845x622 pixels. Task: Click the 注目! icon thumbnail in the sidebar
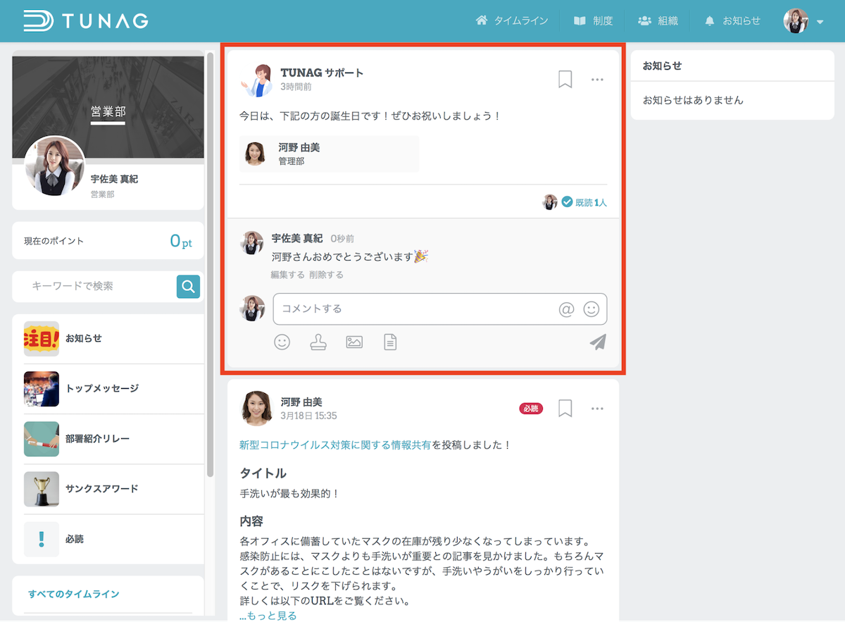pos(42,339)
